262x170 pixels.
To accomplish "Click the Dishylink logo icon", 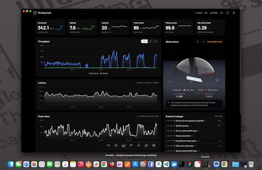I will [x=35, y=13].
